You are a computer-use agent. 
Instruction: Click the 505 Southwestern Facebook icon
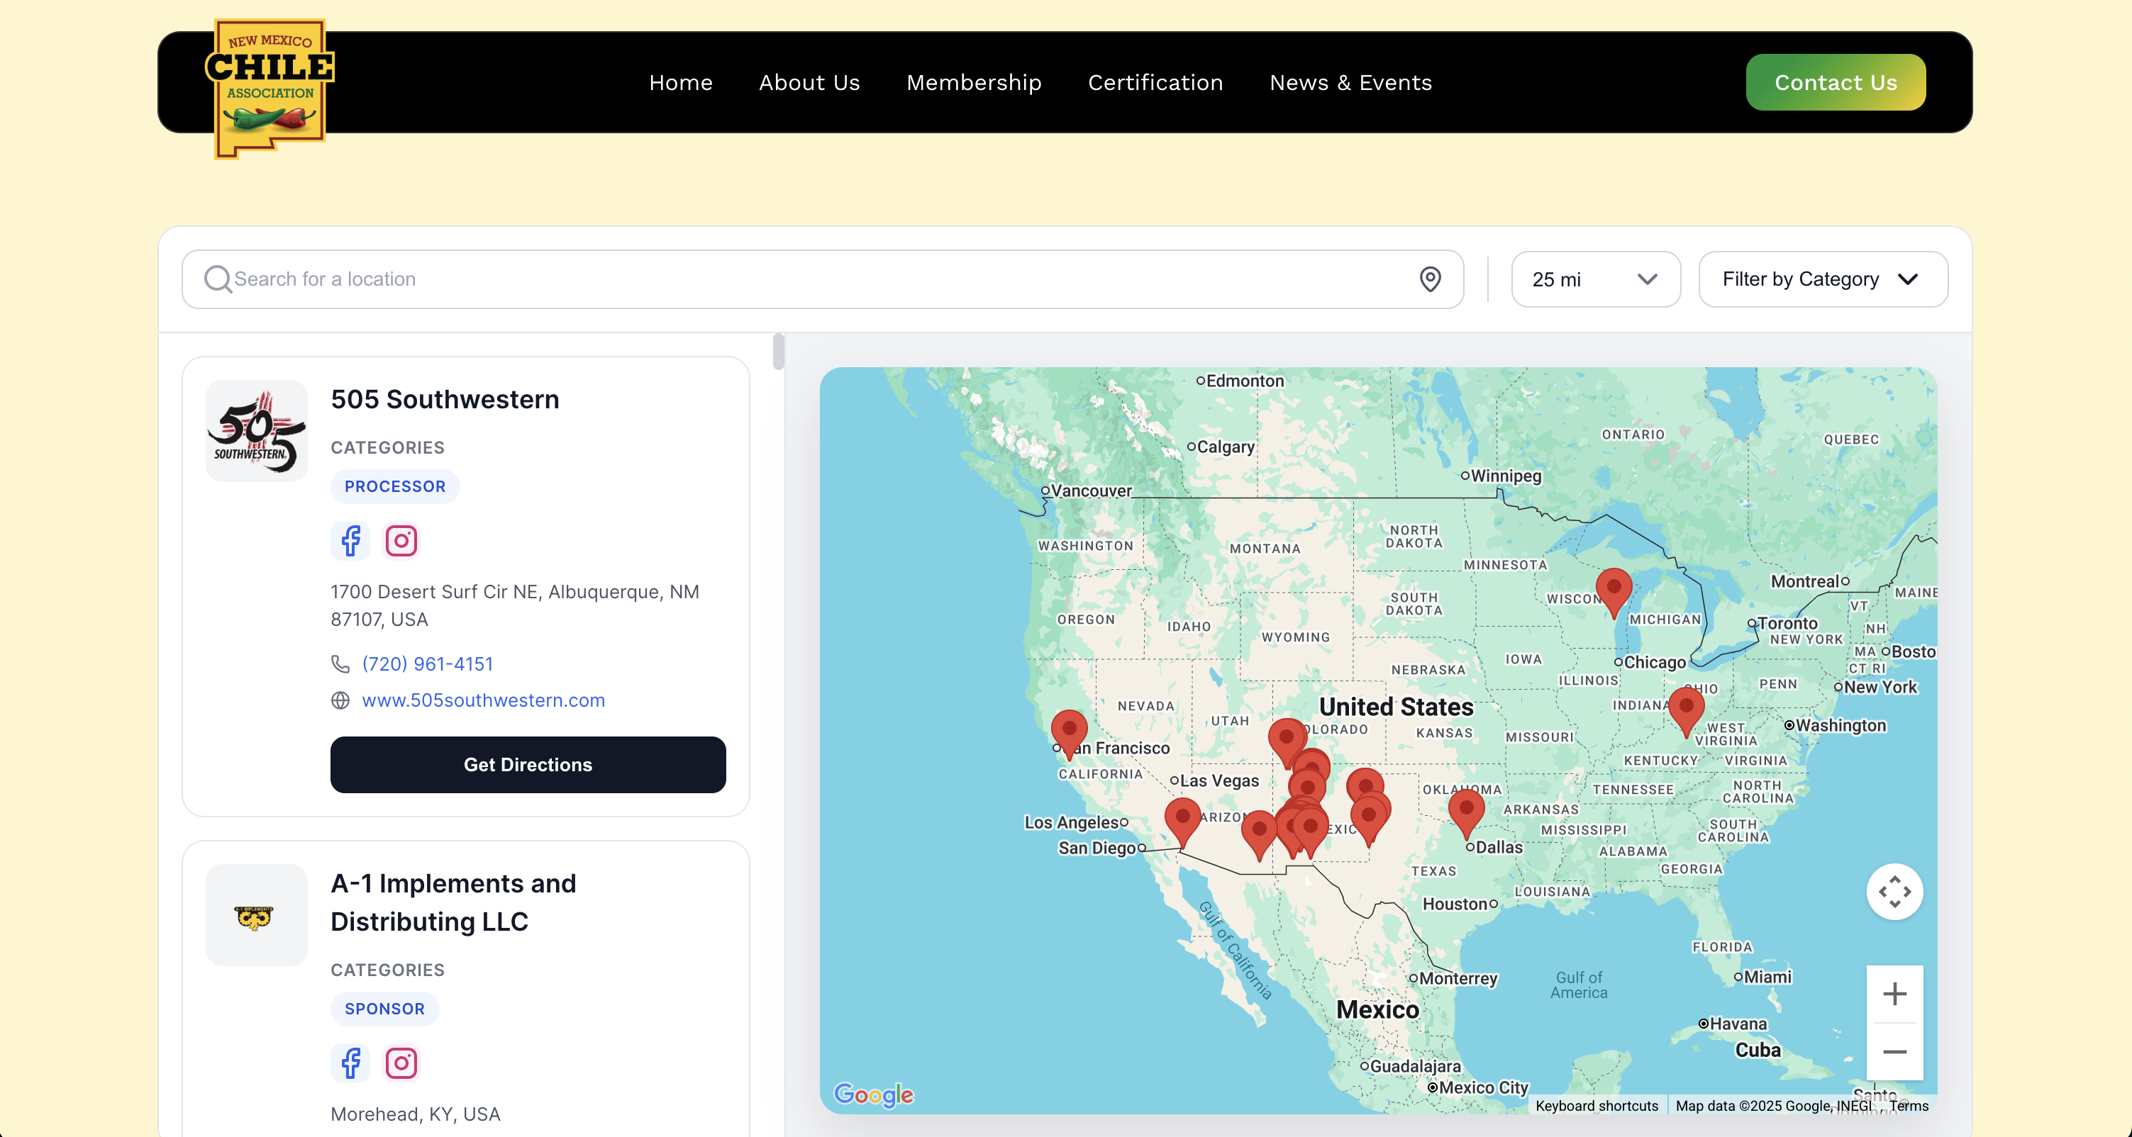coord(351,541)
